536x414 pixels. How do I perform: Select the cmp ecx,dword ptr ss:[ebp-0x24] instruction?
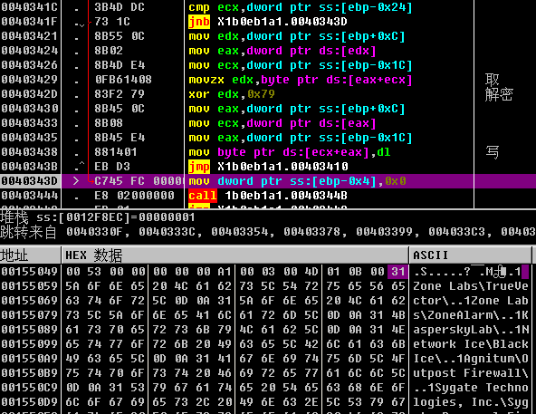tap(301, 7)
